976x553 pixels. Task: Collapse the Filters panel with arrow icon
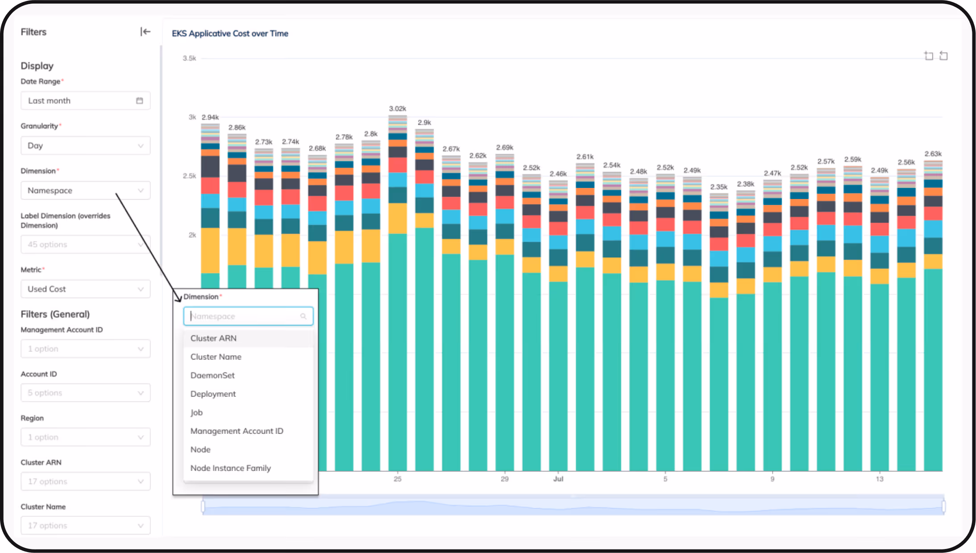145,32
